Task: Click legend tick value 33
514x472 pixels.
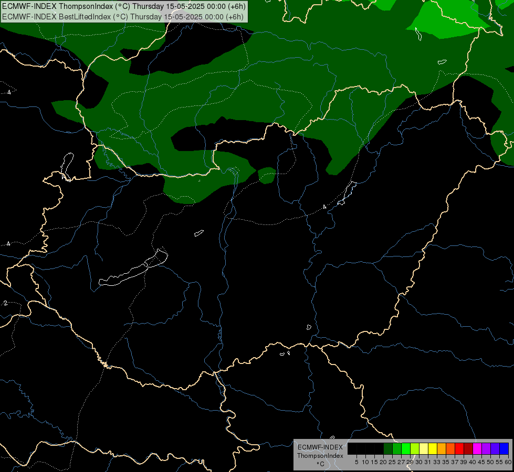Action: coord(437,462)
